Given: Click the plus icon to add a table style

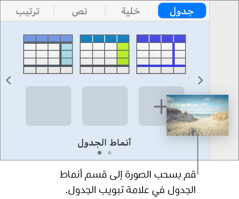Looking at the screenshot, I should pyautogui.click(x=160, y=107).
